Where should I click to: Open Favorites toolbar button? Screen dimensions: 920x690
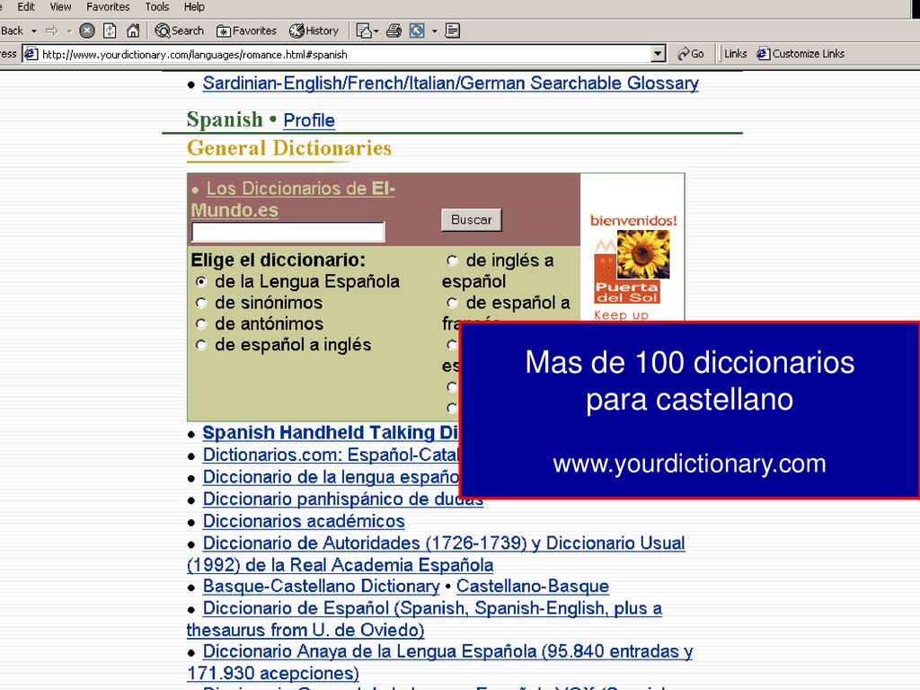246,31
